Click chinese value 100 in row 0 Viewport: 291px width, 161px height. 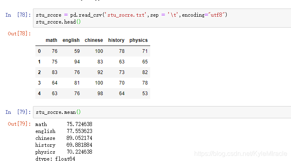[99, 51]
